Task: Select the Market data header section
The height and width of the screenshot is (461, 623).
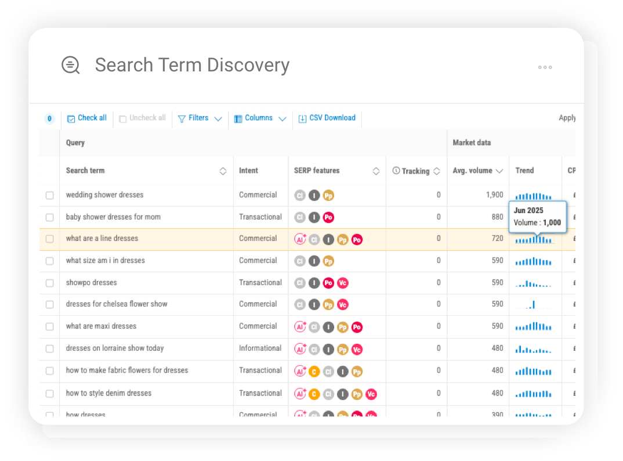Action: (472, 143)
